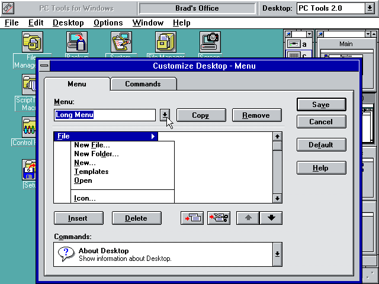The image size is (379, 284).
Task: Open the Options menu
Action: pyautogui.click(x=108, y=22)
